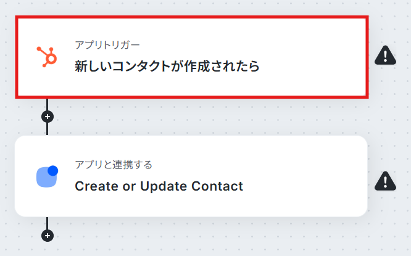Click the HubSpot logo in the trigger card

[x=47, y=57]
